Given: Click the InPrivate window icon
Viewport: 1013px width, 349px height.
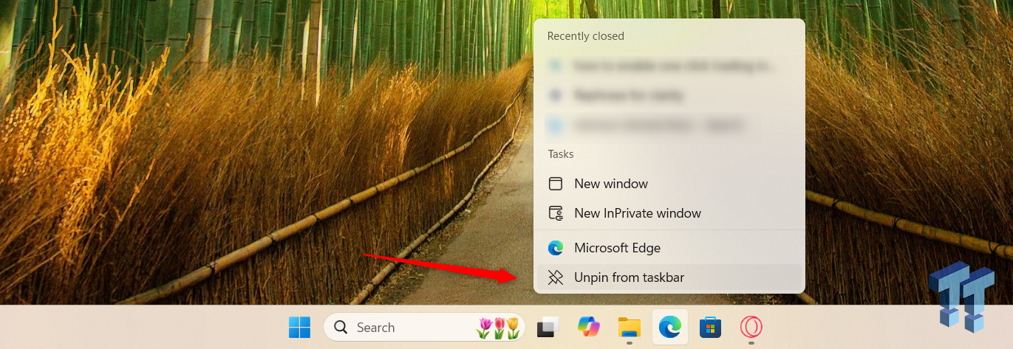Looking at the screenshot, I should (556, 213).
